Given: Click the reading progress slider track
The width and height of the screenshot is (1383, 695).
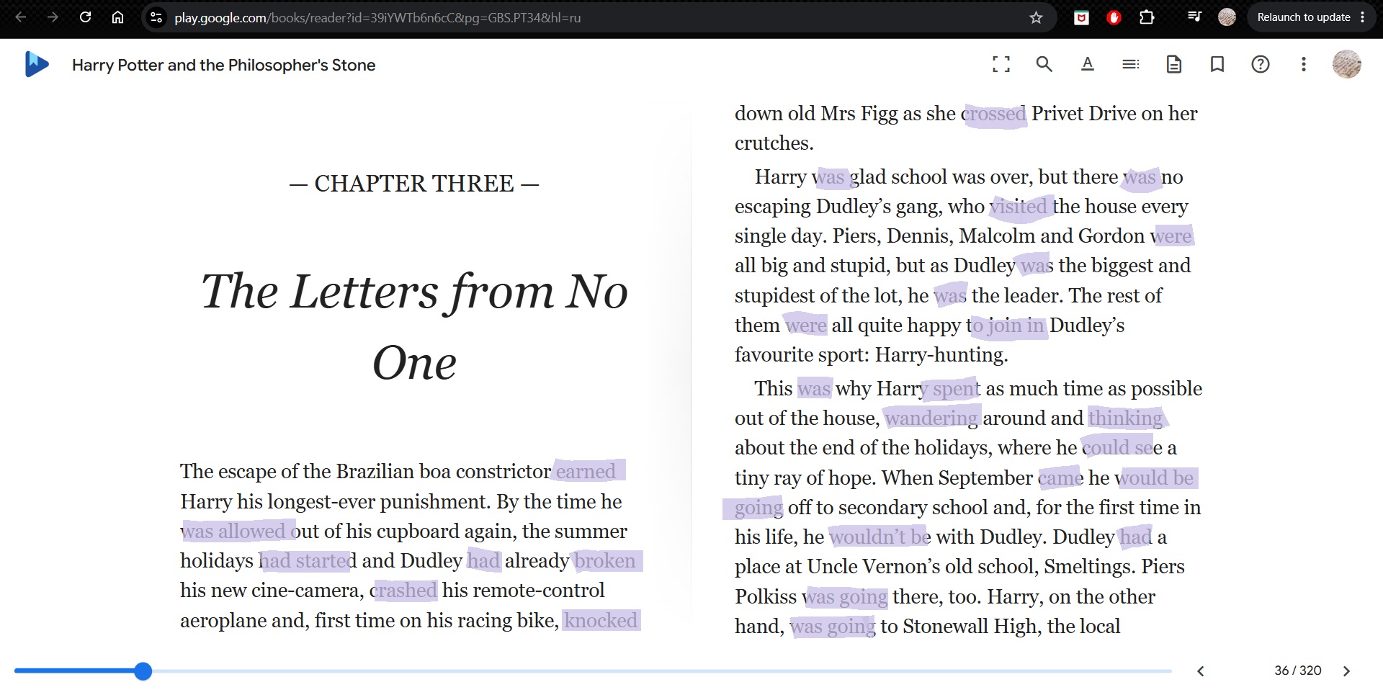Looking at the screenshot, I should tap(593, 671).
